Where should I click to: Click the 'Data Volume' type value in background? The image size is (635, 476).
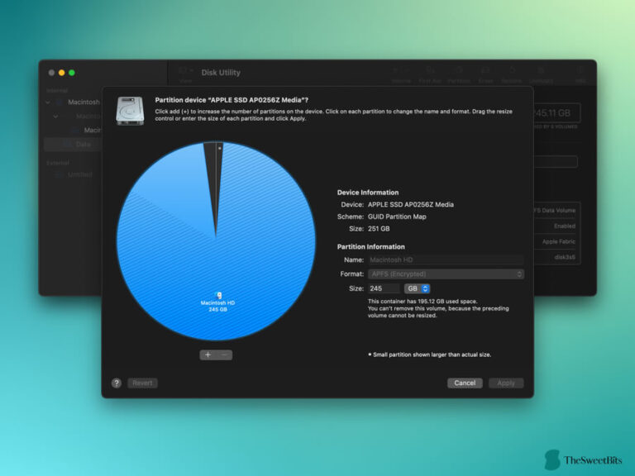pyautogui.click(x=555, y=211)
